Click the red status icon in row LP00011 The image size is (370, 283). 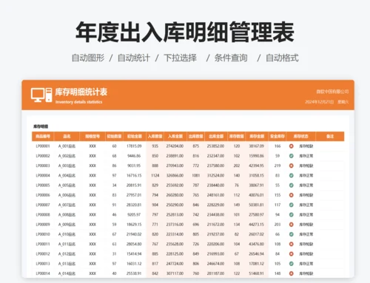[292, 244]
